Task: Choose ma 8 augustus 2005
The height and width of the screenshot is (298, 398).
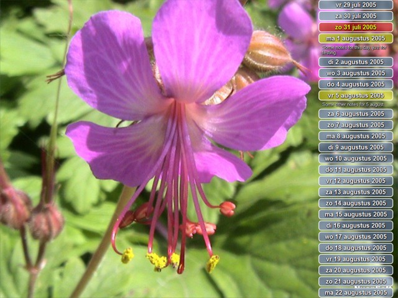Action: (356, 136)
